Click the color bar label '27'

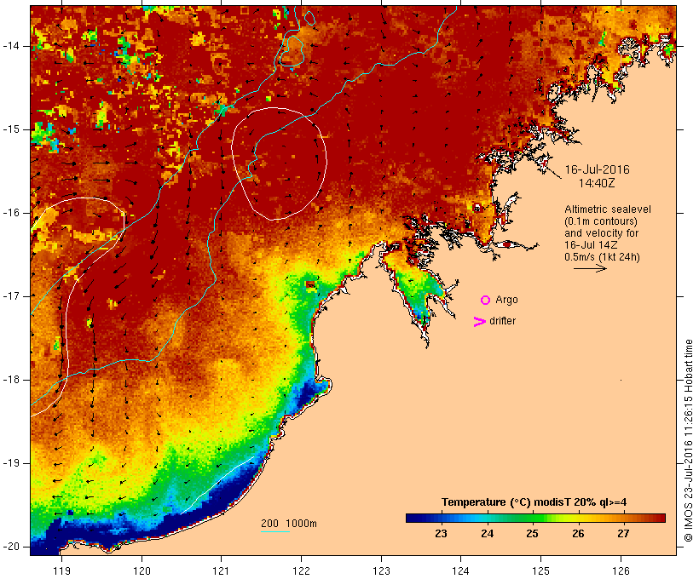click(x=623, y=534)
